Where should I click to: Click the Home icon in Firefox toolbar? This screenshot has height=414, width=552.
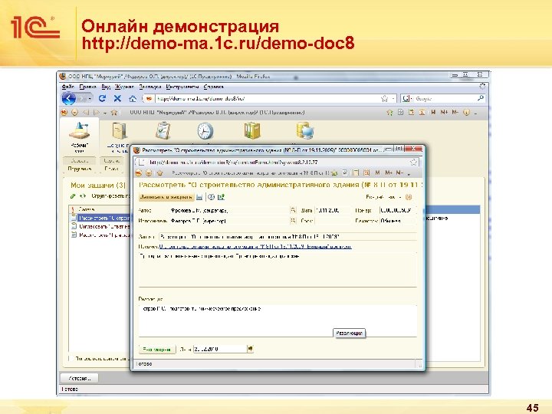[133, 99]
